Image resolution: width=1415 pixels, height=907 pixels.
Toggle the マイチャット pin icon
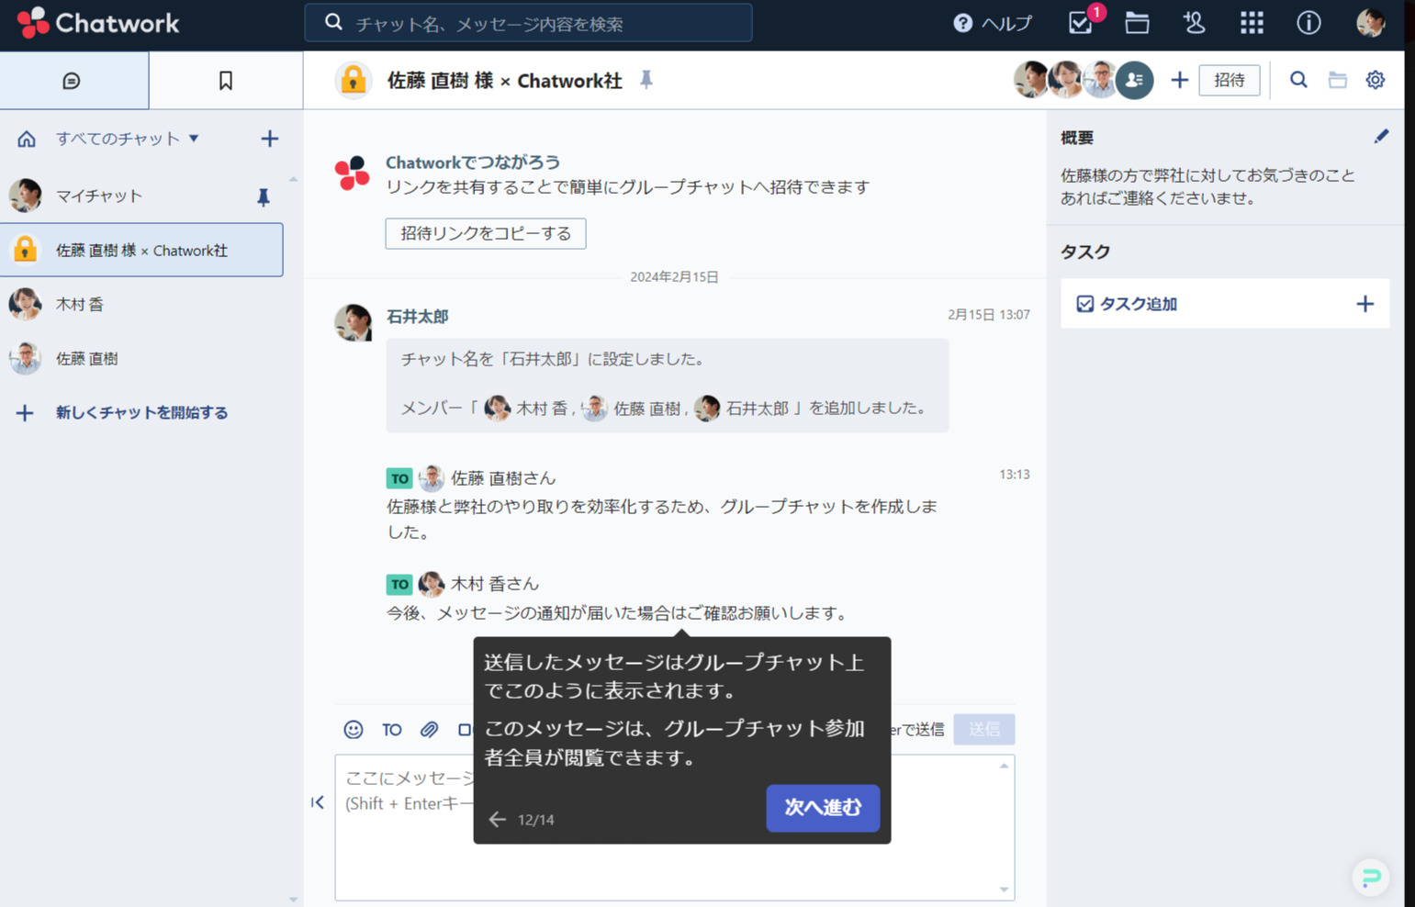point(264,196)
